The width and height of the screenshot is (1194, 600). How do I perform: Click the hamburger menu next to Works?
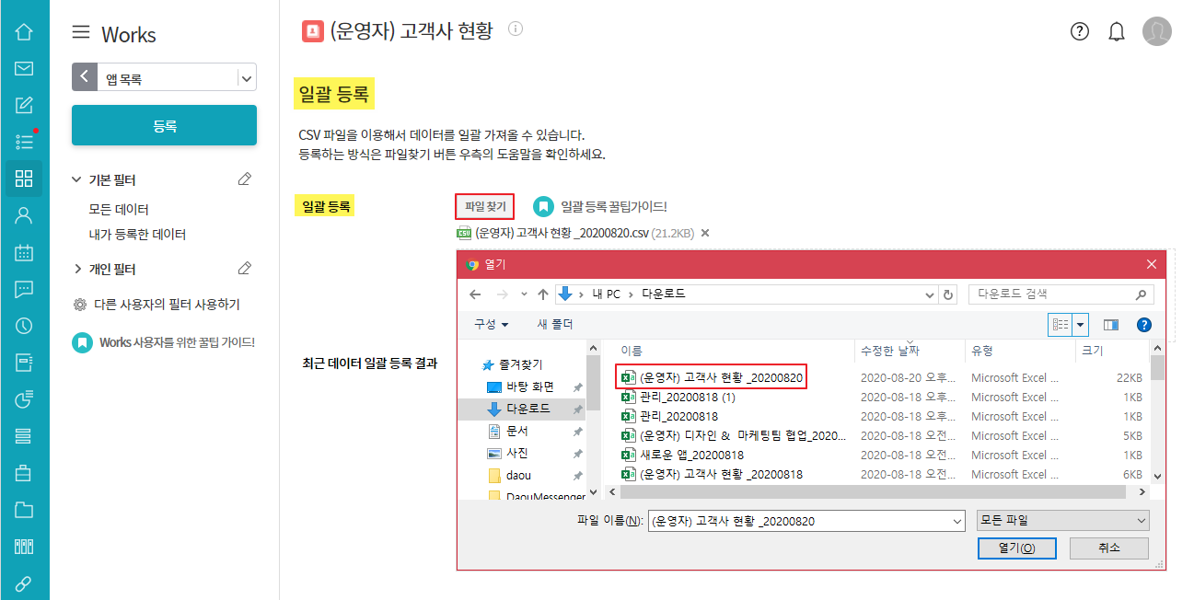point(81,33)
